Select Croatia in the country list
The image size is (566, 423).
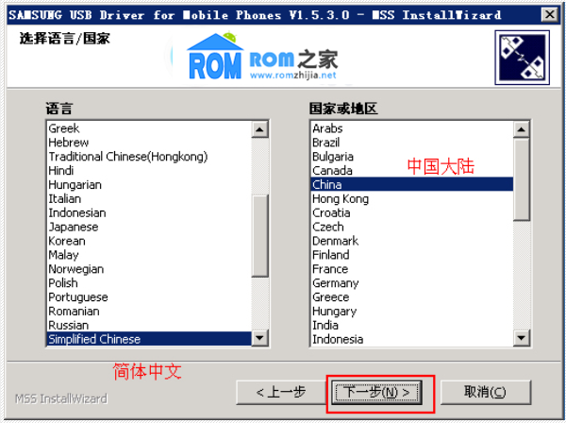coord(412,212)
